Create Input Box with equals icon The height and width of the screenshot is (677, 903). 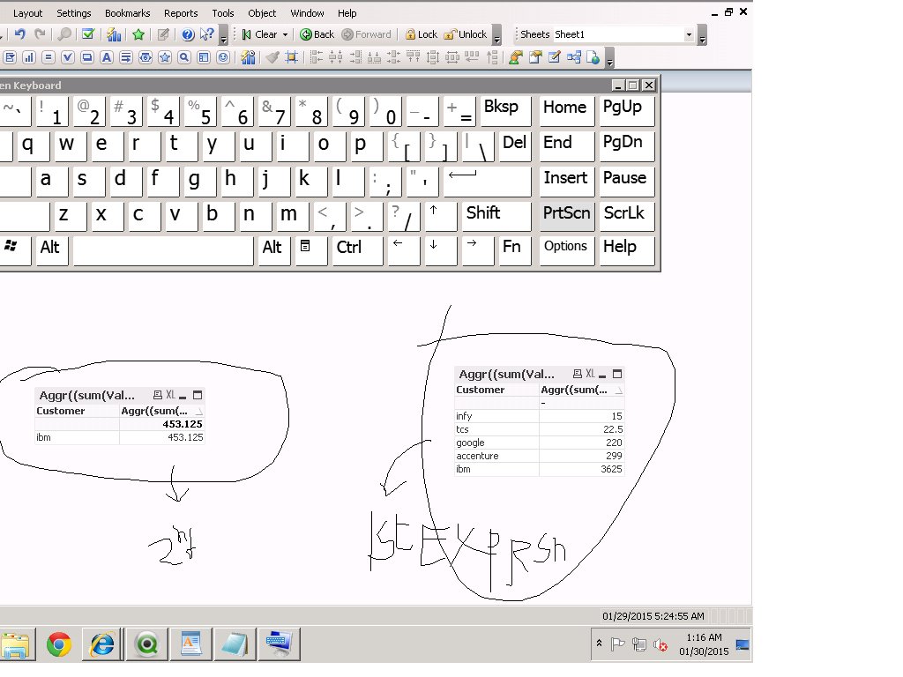49,57
